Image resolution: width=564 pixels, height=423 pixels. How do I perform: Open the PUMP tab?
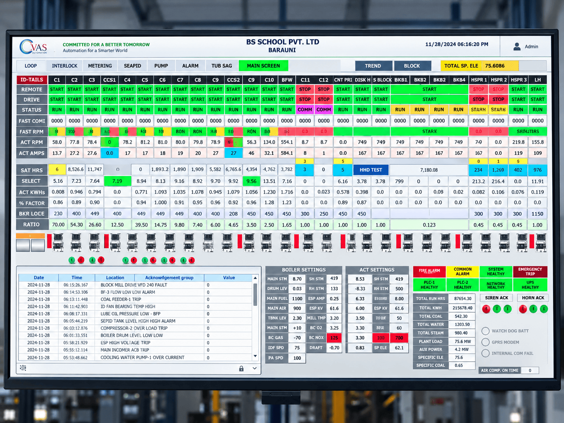[x=161, y=66]
